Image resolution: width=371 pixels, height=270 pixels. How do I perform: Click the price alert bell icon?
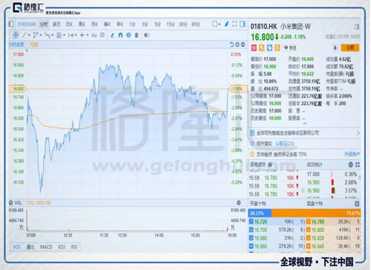click(335, 48)
